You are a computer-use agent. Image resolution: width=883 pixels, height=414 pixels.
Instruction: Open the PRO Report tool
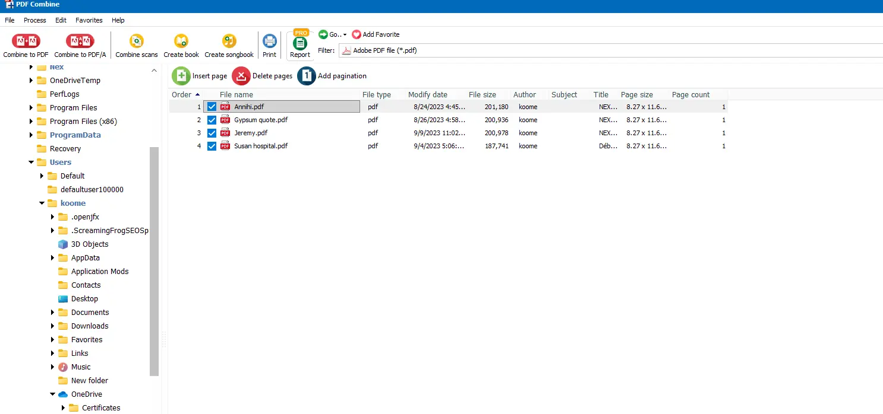(300, 44)
